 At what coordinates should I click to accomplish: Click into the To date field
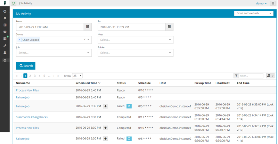[132, 27]
